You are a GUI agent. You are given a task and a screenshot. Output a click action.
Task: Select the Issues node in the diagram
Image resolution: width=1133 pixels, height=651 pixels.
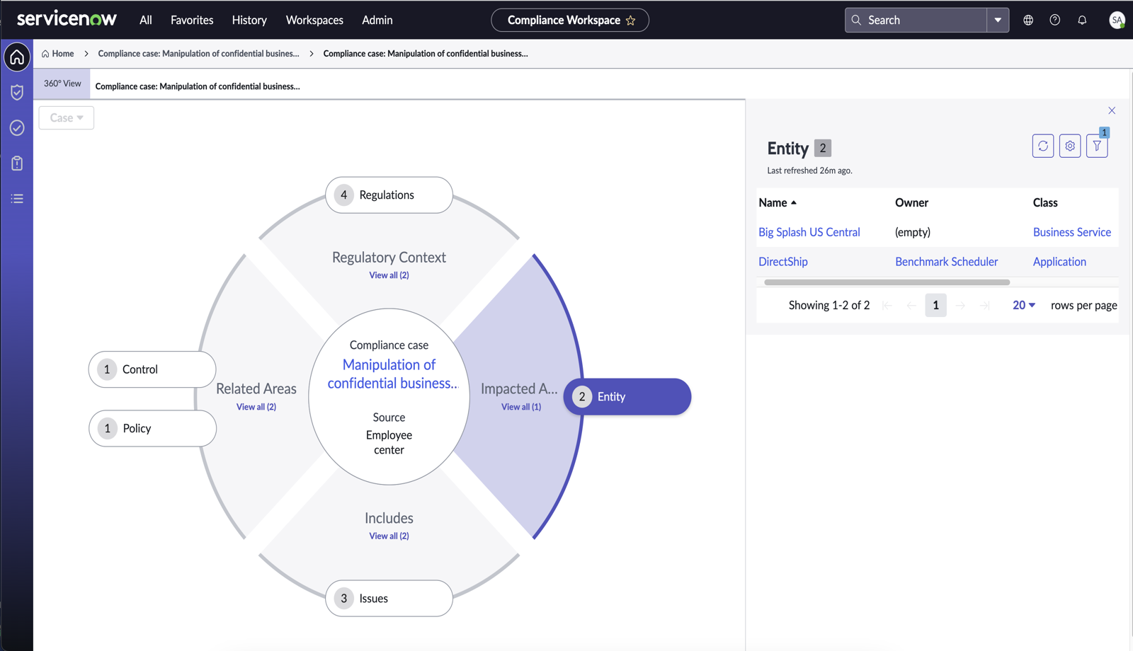389,598
